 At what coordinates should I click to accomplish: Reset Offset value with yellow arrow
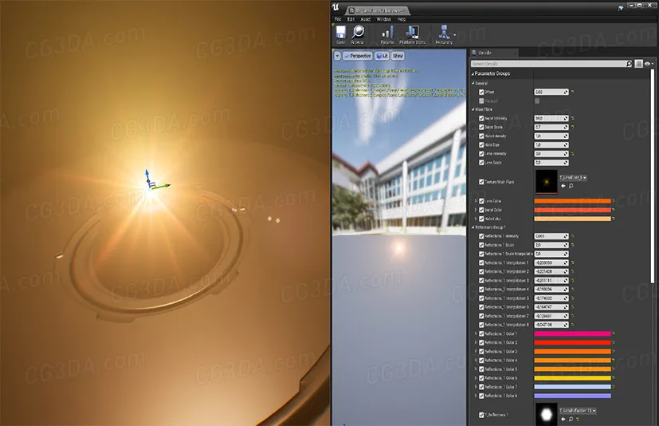pyautogui.click(x=572, y=92)
